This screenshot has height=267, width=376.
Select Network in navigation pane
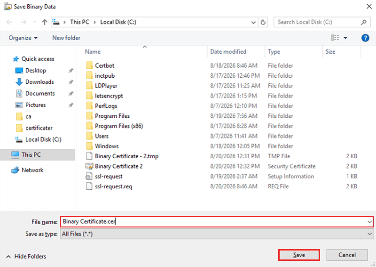point(27,170)
